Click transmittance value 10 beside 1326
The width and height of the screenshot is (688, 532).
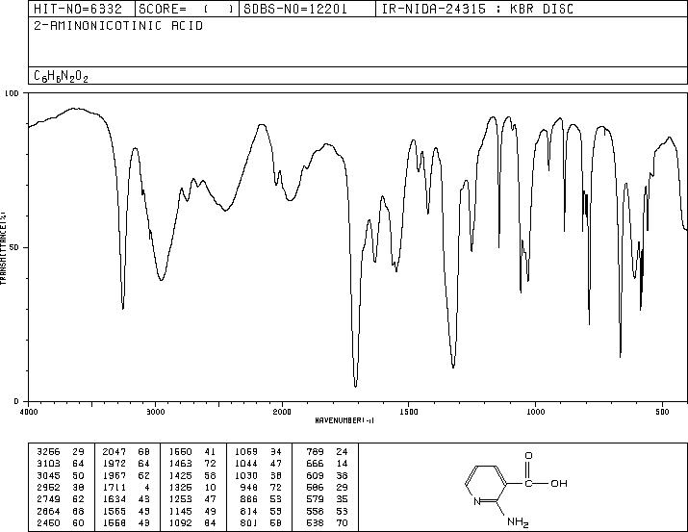pyautogui.click(x=210, y=487)
